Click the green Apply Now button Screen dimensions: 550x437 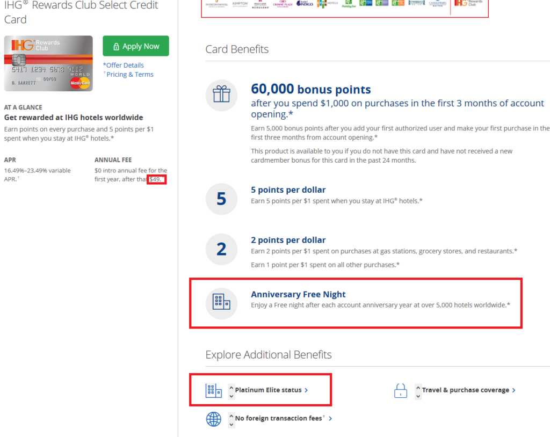[x=136, y=46]
